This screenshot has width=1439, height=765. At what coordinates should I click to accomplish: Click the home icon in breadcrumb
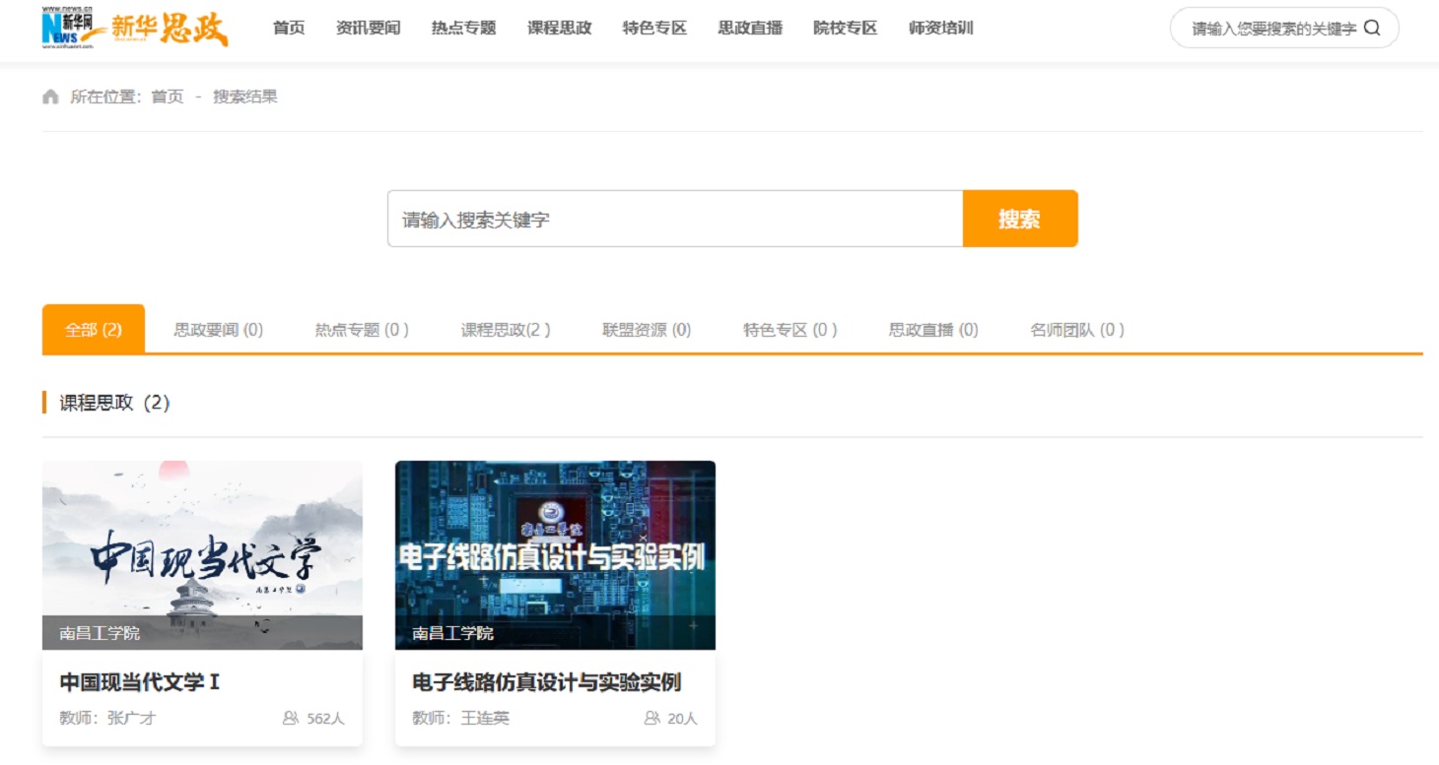[50, 96]
